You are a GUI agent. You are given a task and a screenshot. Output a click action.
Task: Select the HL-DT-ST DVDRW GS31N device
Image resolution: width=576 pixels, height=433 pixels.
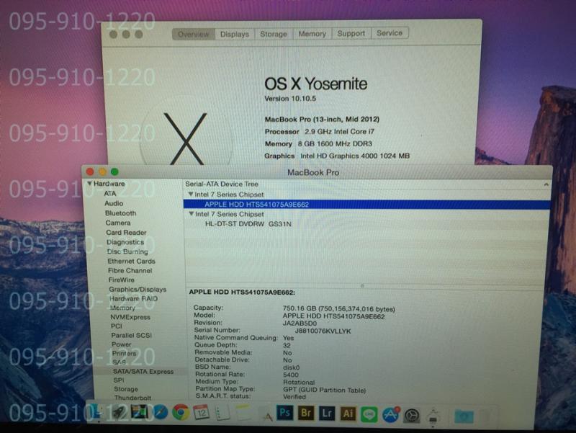click(248, 224)
